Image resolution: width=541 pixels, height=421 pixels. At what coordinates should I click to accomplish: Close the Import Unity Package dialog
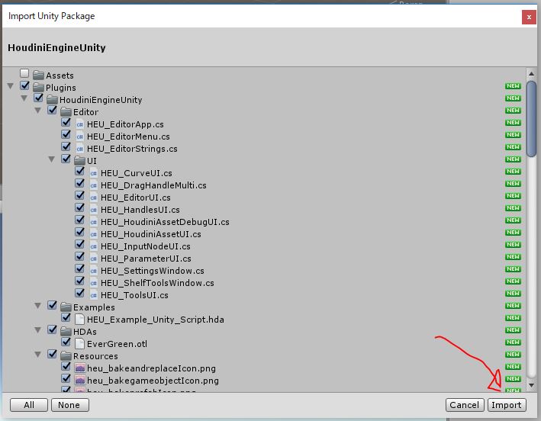pos(529,18)
